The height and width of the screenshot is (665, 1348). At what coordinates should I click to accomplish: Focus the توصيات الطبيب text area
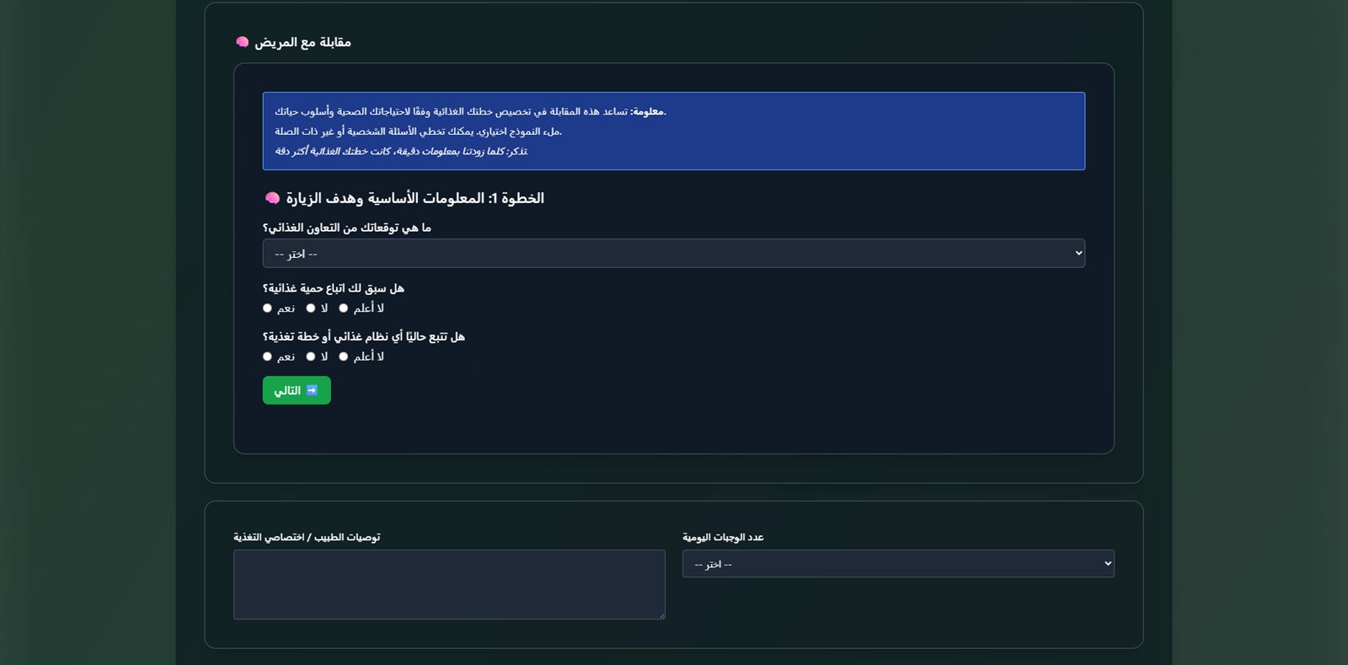point(448,584)
